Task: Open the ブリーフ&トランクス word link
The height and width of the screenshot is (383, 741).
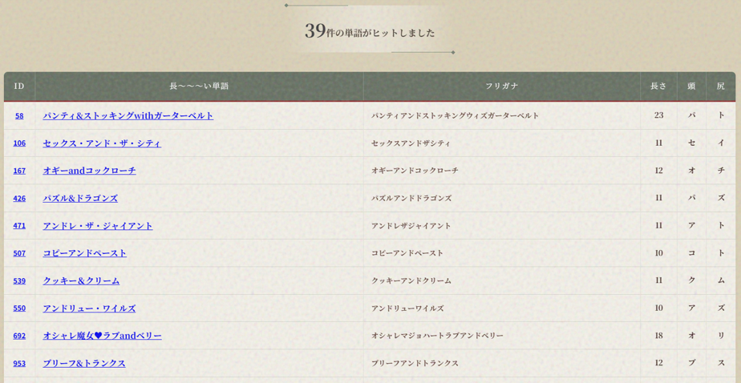Action: click(84, 363)
